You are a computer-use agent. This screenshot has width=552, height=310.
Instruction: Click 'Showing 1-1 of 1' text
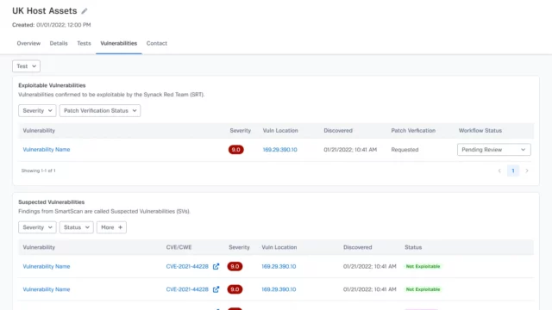tap(38, 170)
